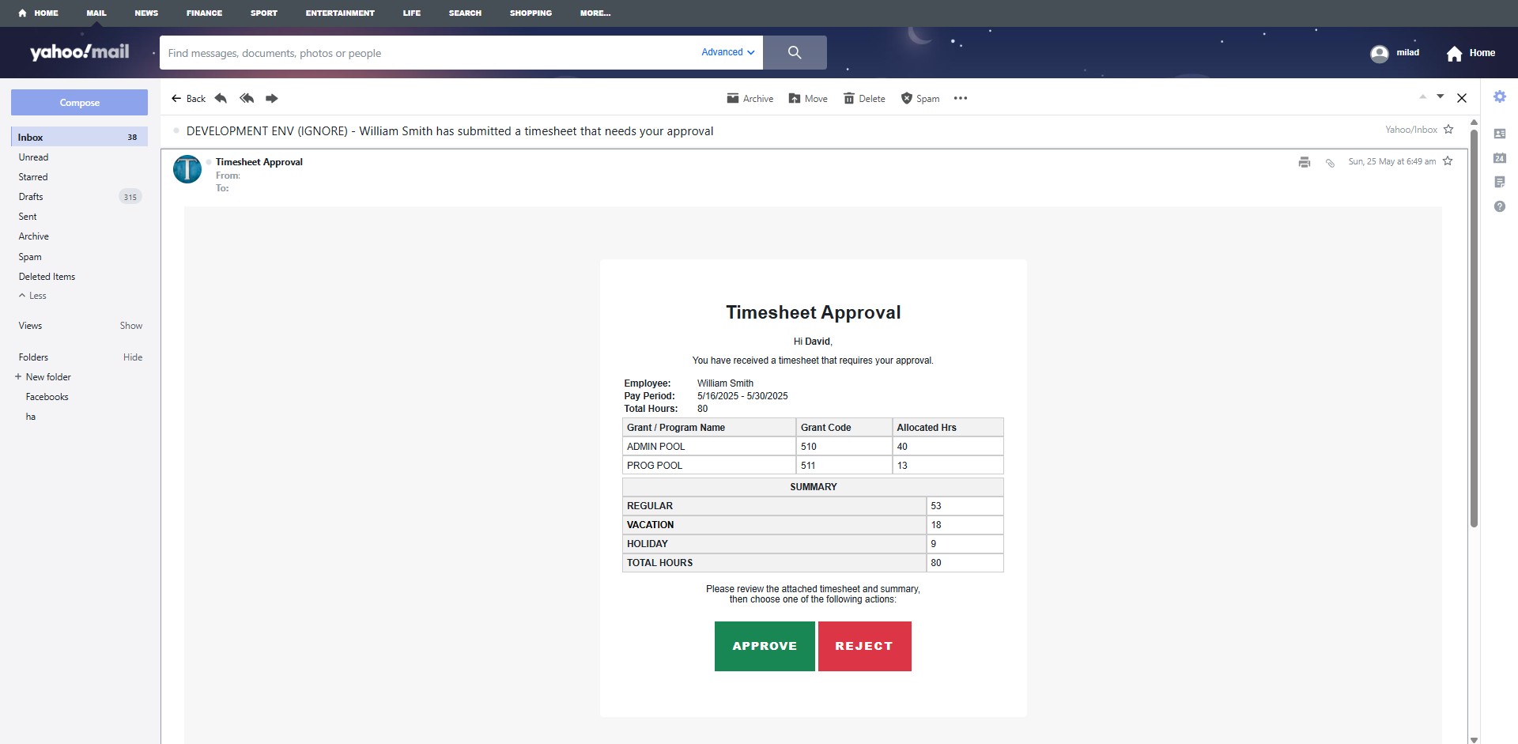Open more actions with the ellipsis menu

(x=961, y=98)
